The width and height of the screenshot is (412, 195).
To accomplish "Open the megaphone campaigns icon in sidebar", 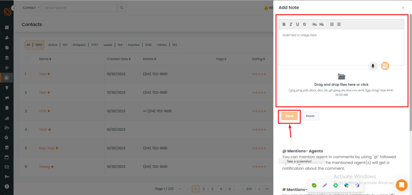I will (x=7, y=98).
